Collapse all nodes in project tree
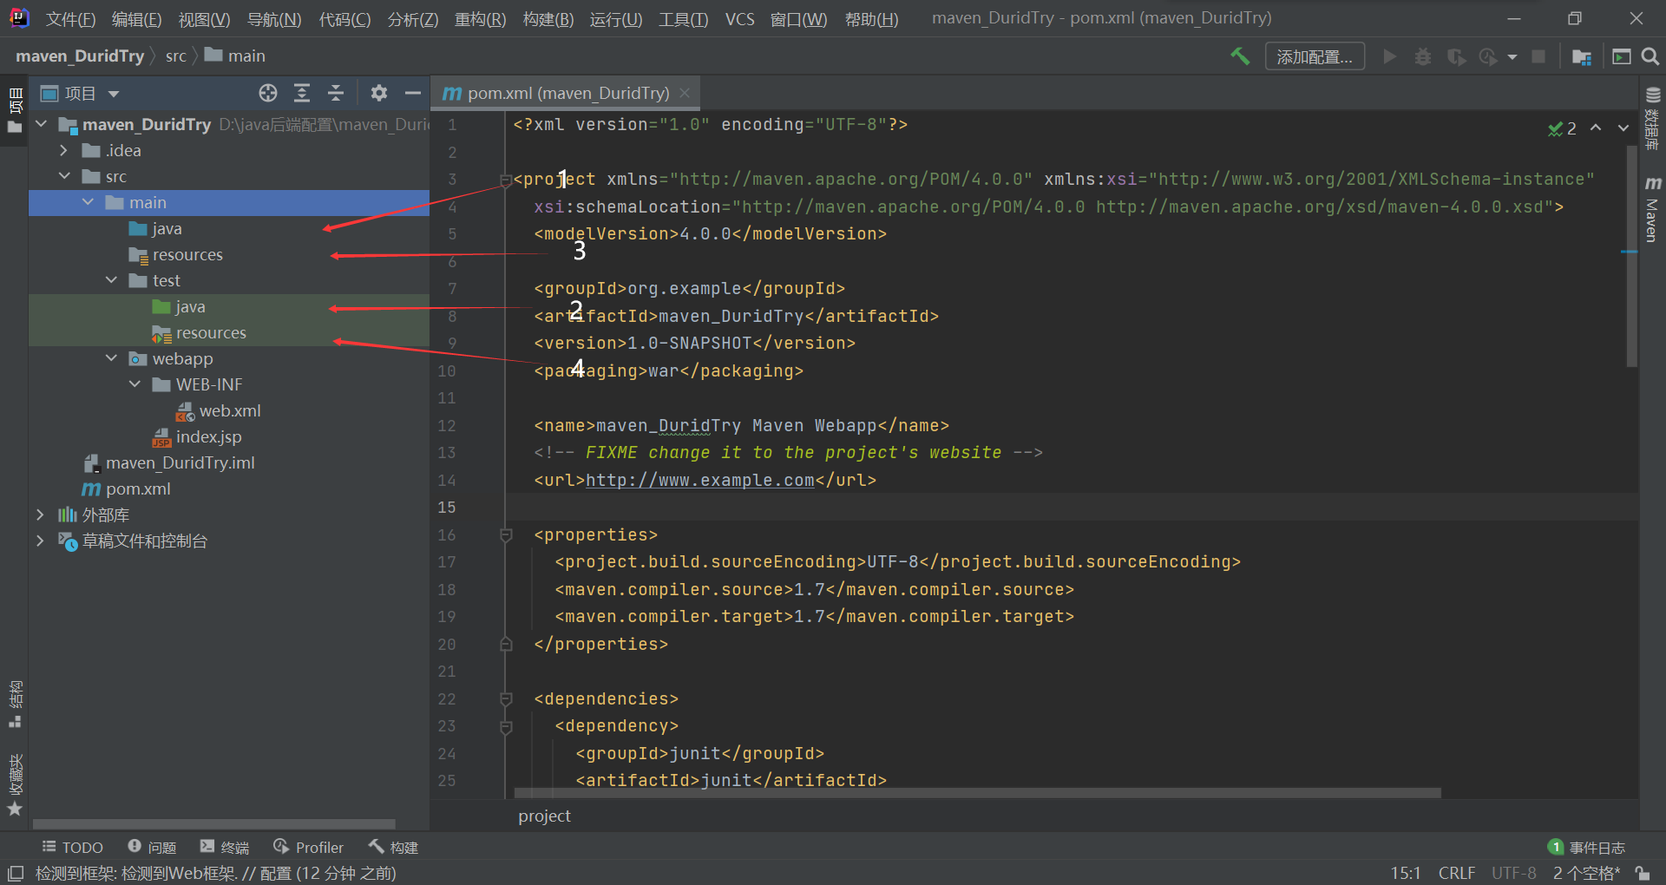Image resolution: width=1666 pixels, height=885 pixels. [x=336, y=93]
